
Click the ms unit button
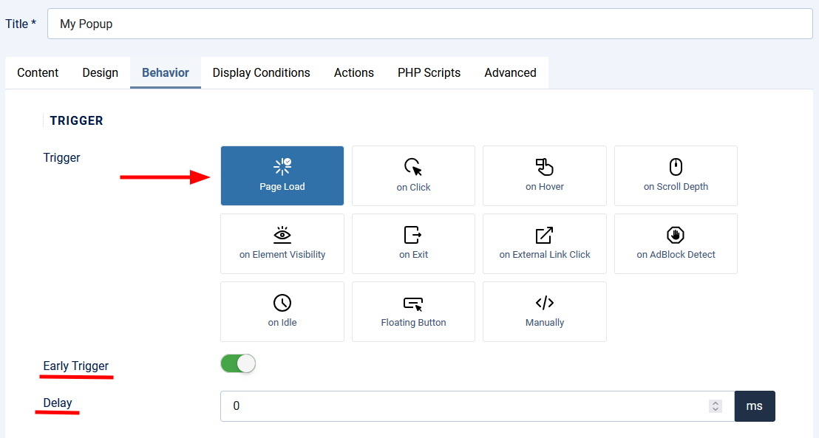point(755,406)
